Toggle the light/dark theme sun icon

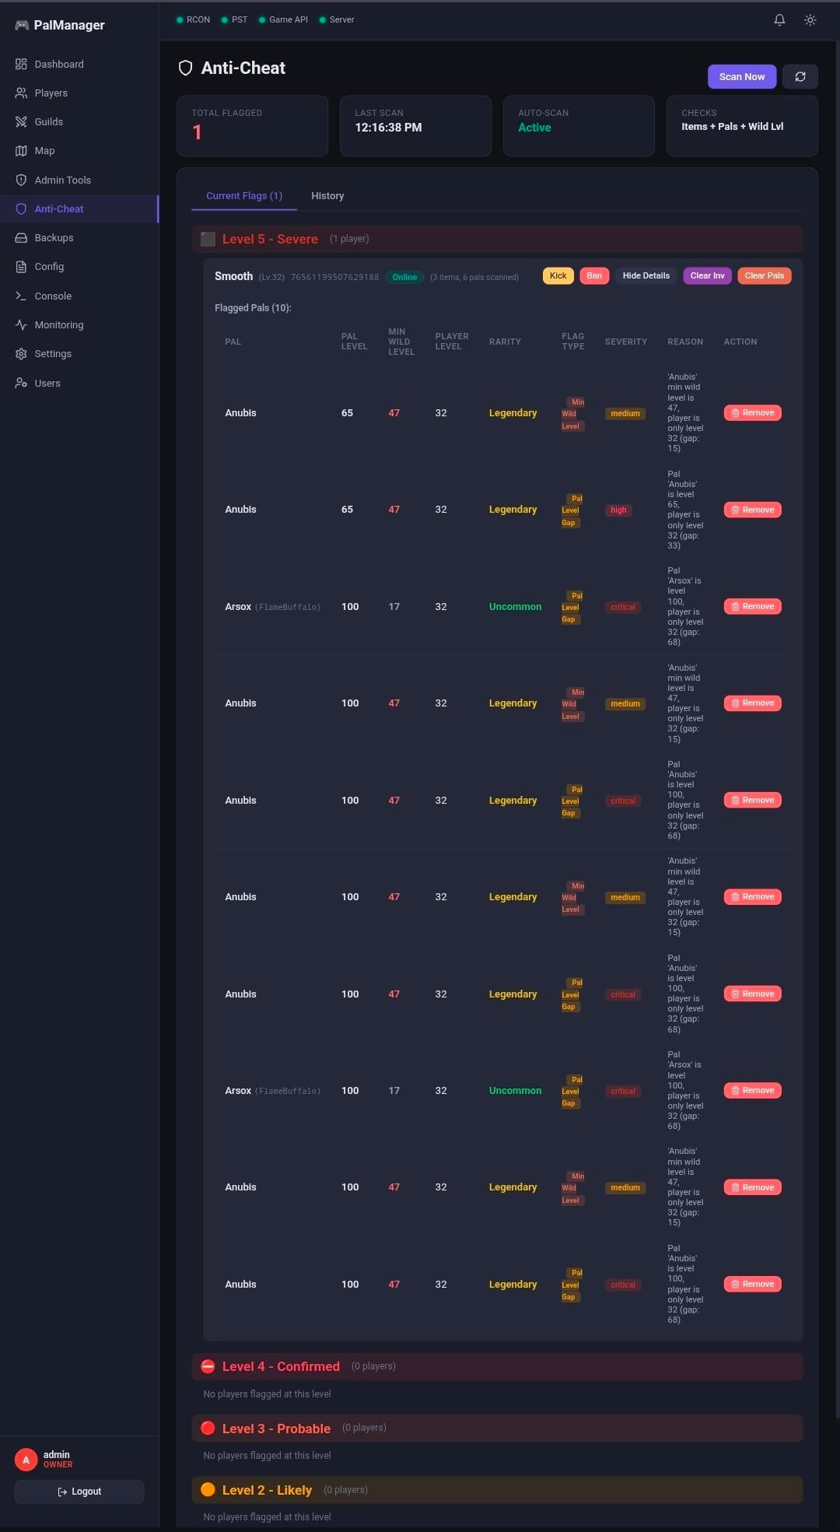pyautogui.click(x=810, y=20)
